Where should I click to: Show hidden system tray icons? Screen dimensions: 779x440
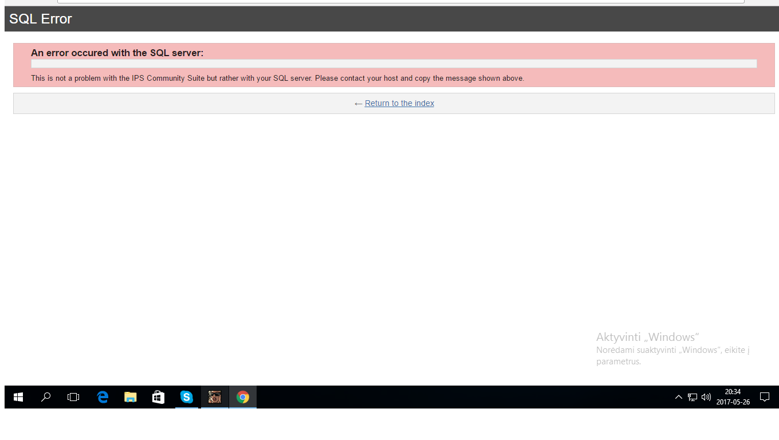point(679,397)
